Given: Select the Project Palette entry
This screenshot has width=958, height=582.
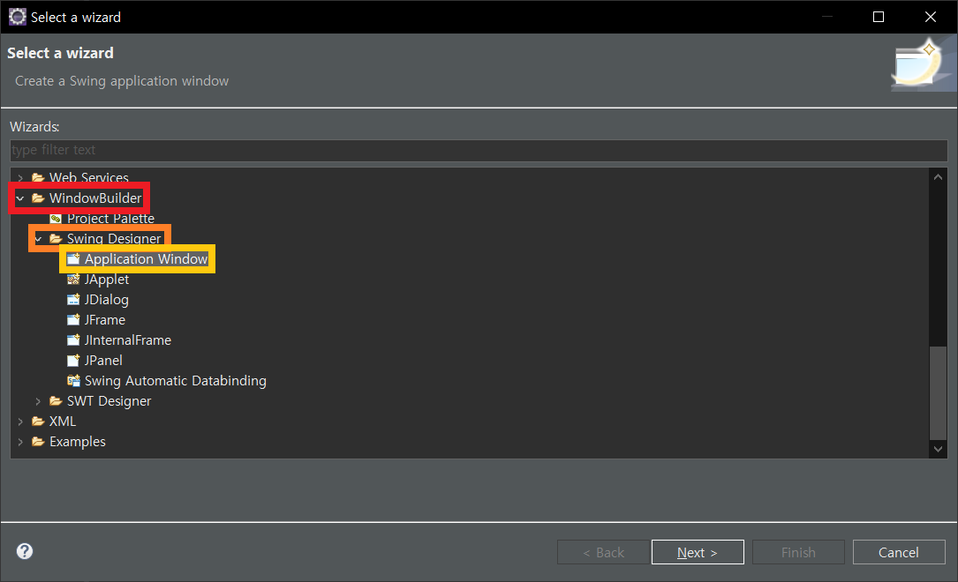Looking at the screenshot, I should pos(110,219).
